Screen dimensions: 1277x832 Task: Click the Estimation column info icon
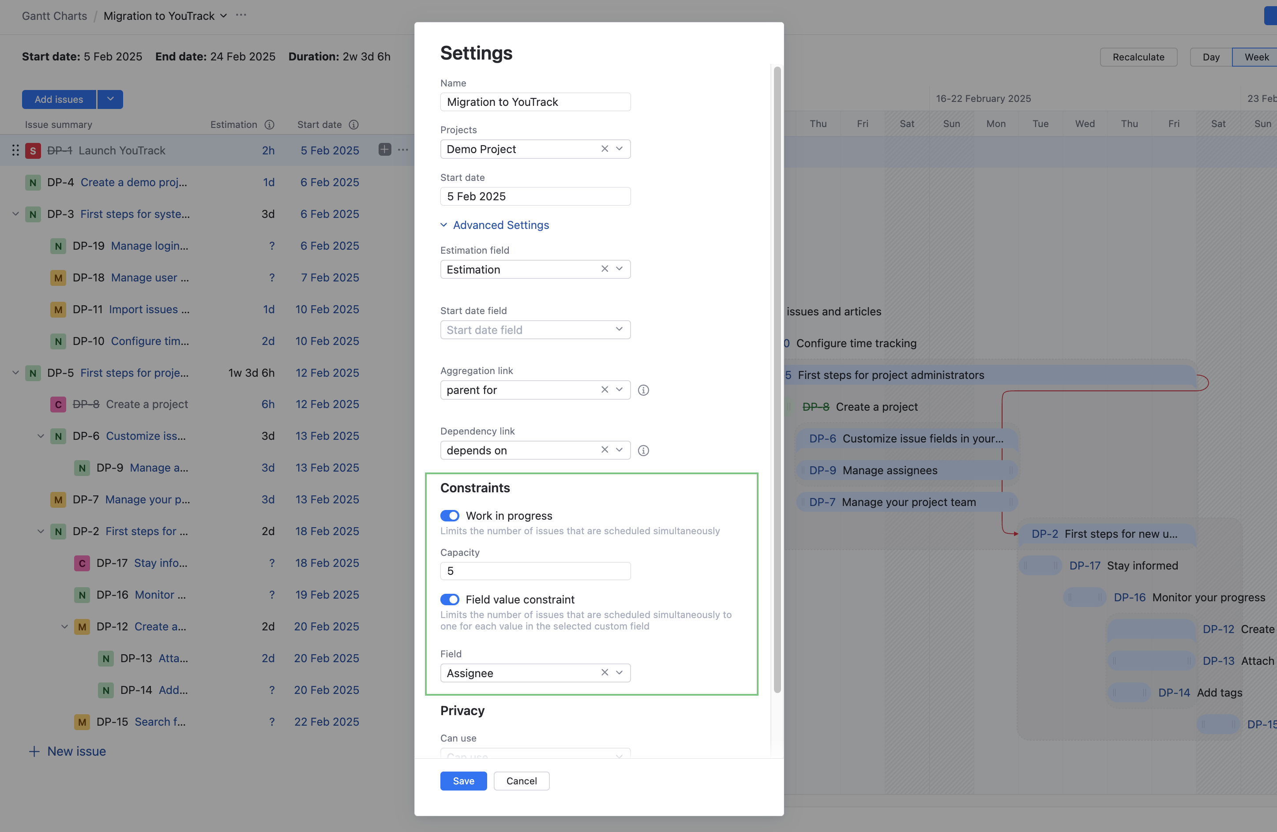click(x=269, y=124)
